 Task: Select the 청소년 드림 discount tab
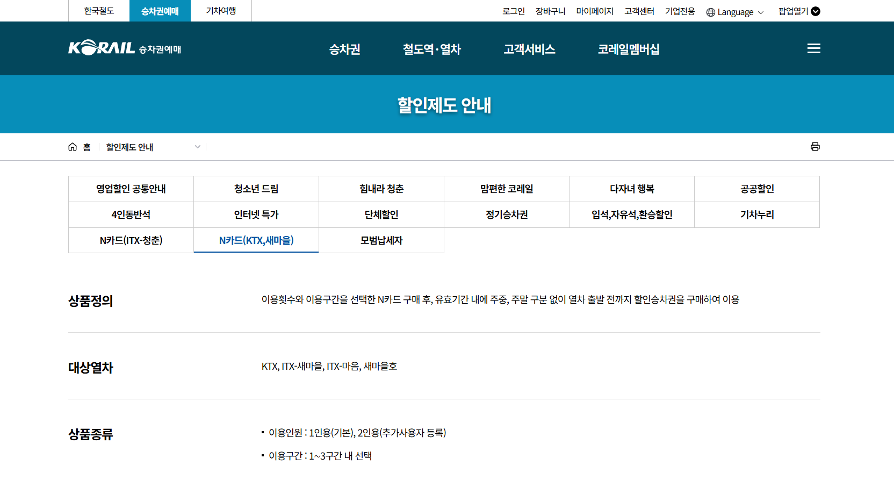click(256, 189)
